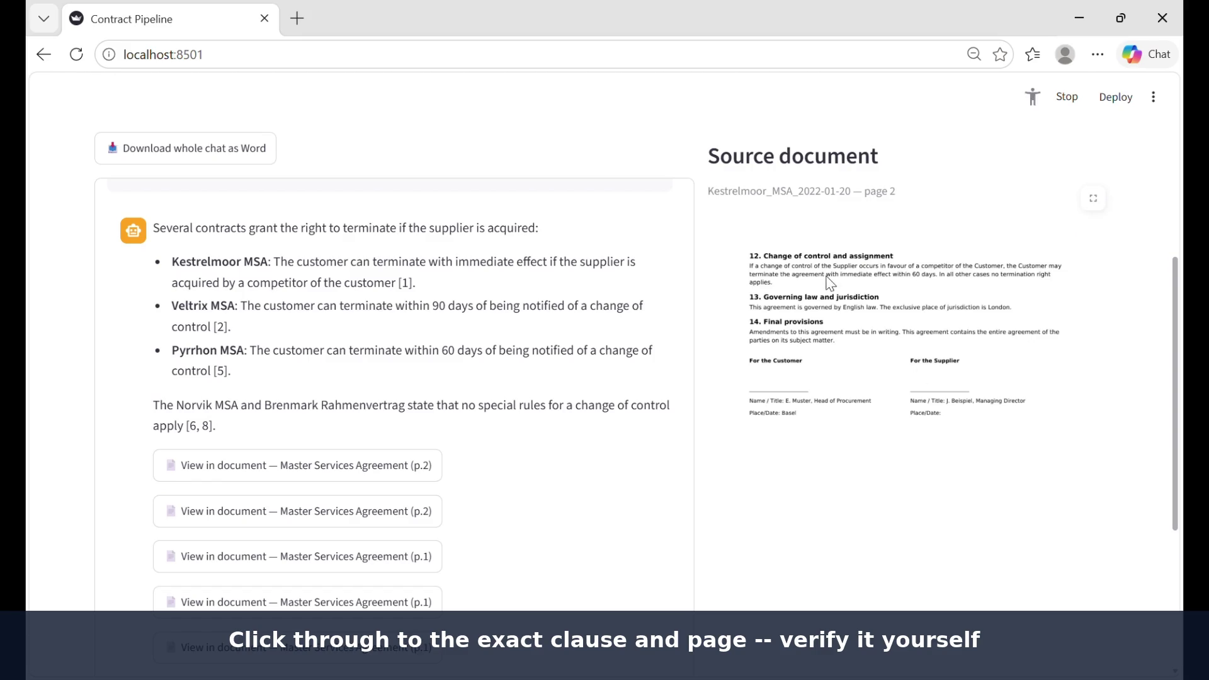Click the Kestrelmoor_MSA_2022-01-20 page 2 caption
The height and width of the screenshot is (680, 1209).
(801, 191)
